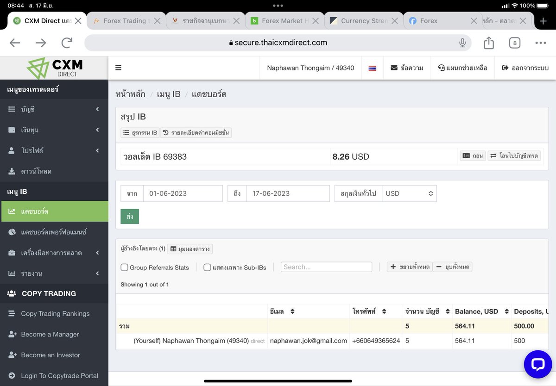556x386 pixels.
Task: Click the ธุรกรรม IB button
Action: (x=140, y=133)
